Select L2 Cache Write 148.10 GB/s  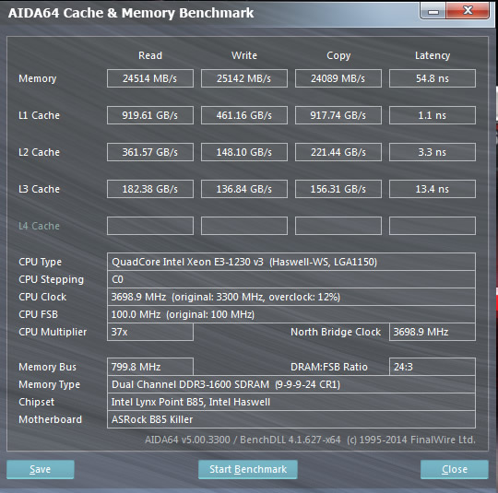coord(244,152)
